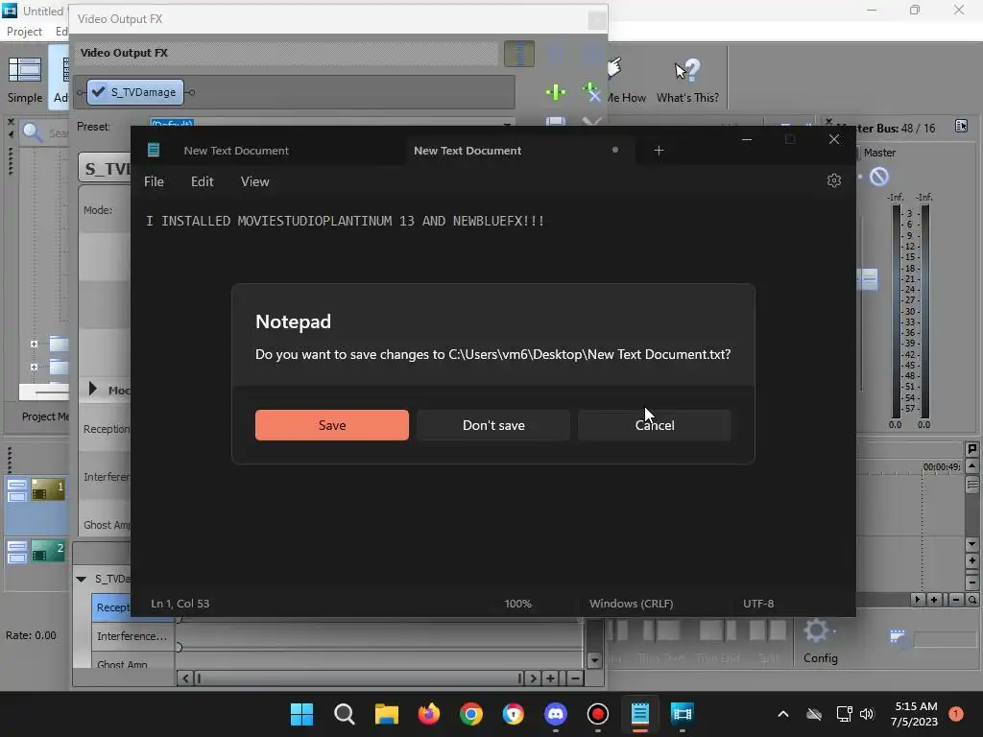Viewport: 983px width, 737px height.
Task: Click the 100% zoom status entry
Action: pos(517,604)
